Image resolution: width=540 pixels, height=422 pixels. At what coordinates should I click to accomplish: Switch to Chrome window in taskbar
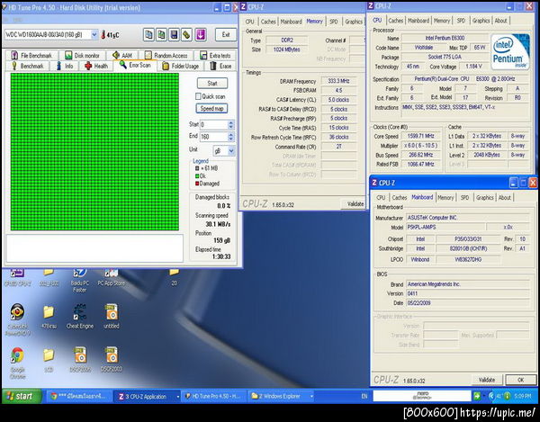[x=79, y=396]
